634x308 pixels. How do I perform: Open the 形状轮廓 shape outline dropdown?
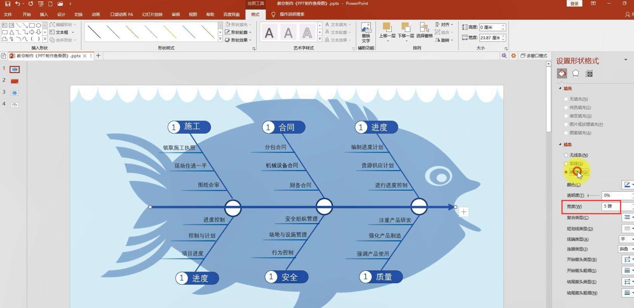click(x=238, y=32)
